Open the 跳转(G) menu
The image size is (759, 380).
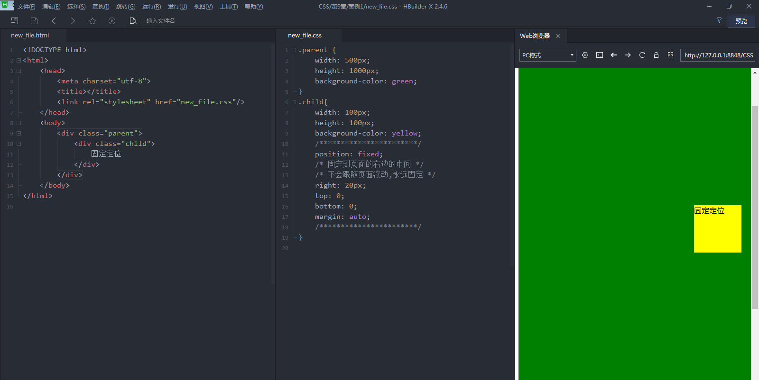point(126,7)
